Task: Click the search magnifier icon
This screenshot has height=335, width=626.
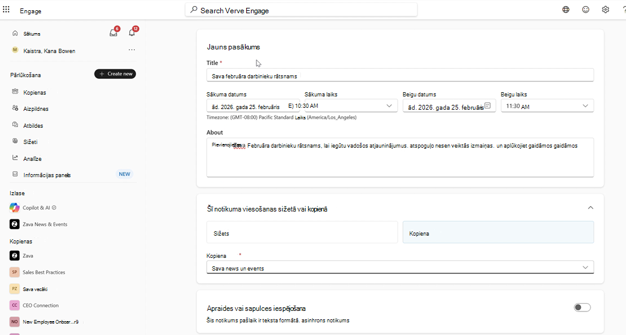Action: (194, 10)
